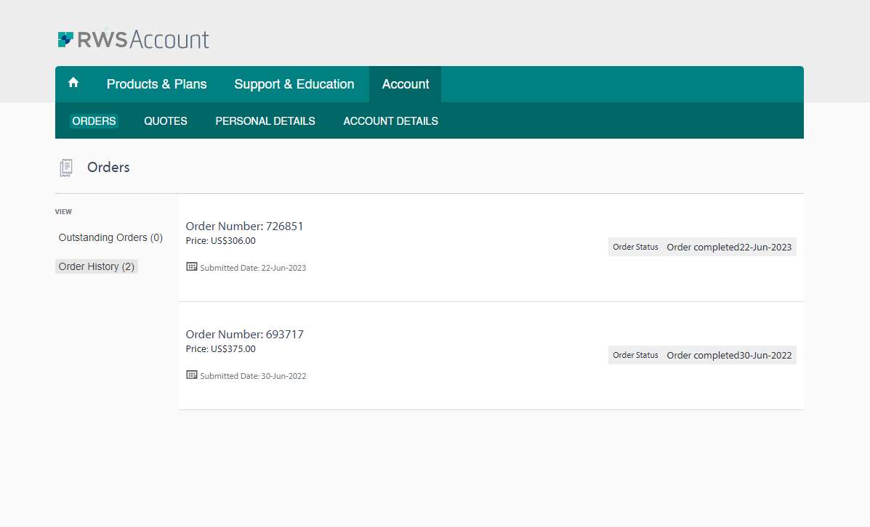Open the Order History view
Image resolution: width=870 pixels, height=527 pixels.
tap(96, 266)
